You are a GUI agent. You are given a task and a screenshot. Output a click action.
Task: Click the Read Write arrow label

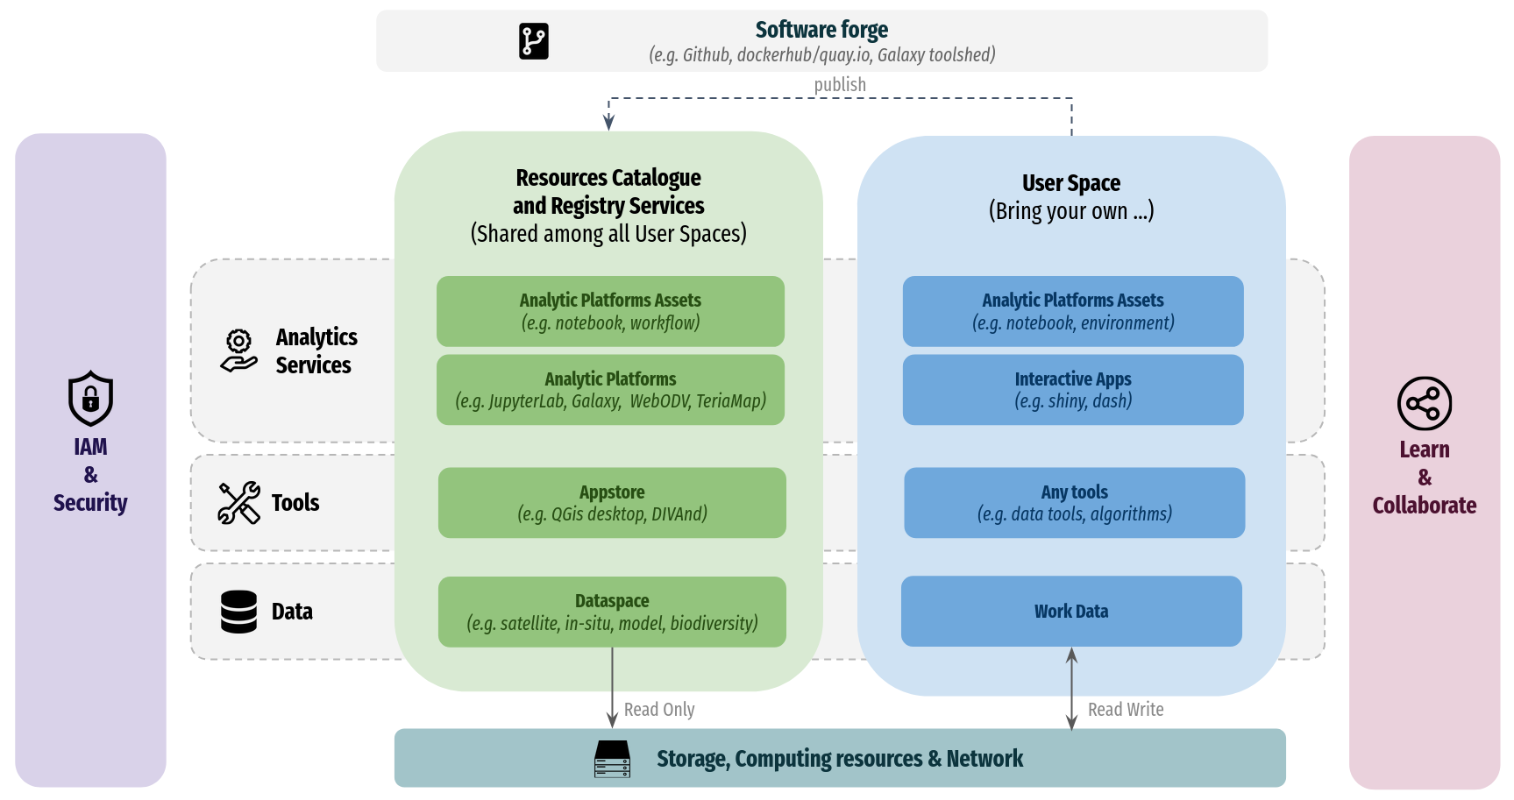(1126, 710)
